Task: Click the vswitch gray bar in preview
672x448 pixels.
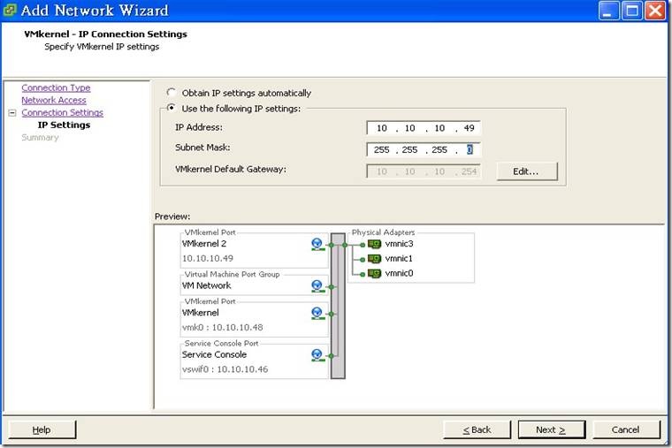Action: (x=338, y=306)
